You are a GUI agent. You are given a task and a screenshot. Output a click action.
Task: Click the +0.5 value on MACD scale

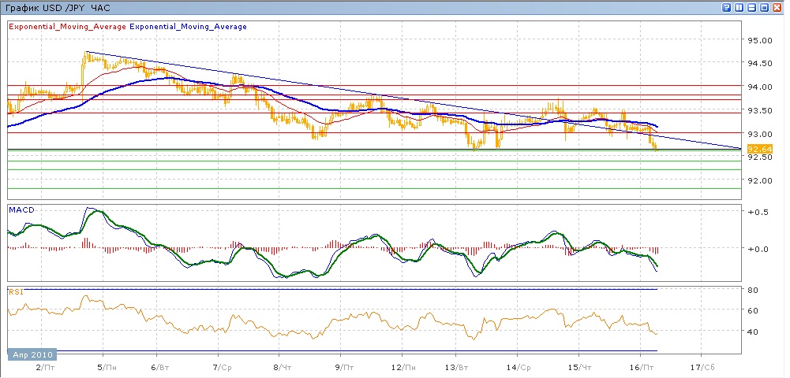tap(758, 213)
